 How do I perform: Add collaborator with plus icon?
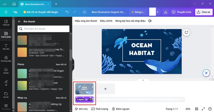[x=158, y=12]
